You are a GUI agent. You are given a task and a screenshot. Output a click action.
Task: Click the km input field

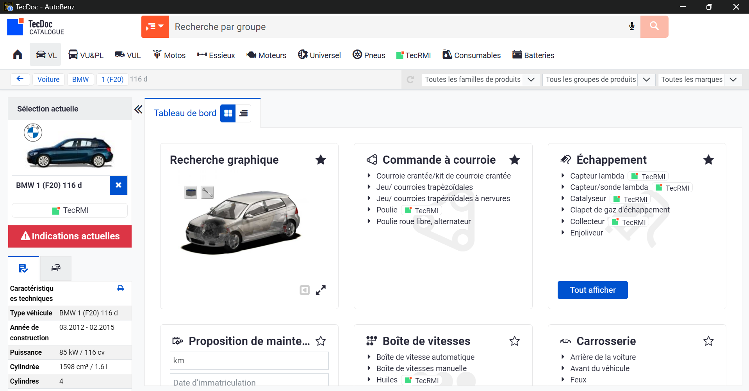(249, 361)
